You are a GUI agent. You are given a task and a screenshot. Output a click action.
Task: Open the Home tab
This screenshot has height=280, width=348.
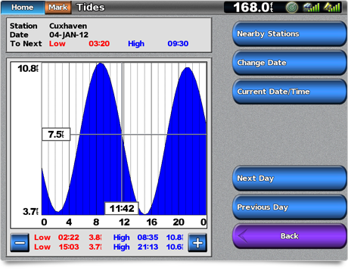pyautogui.click(x=23, y=8)
